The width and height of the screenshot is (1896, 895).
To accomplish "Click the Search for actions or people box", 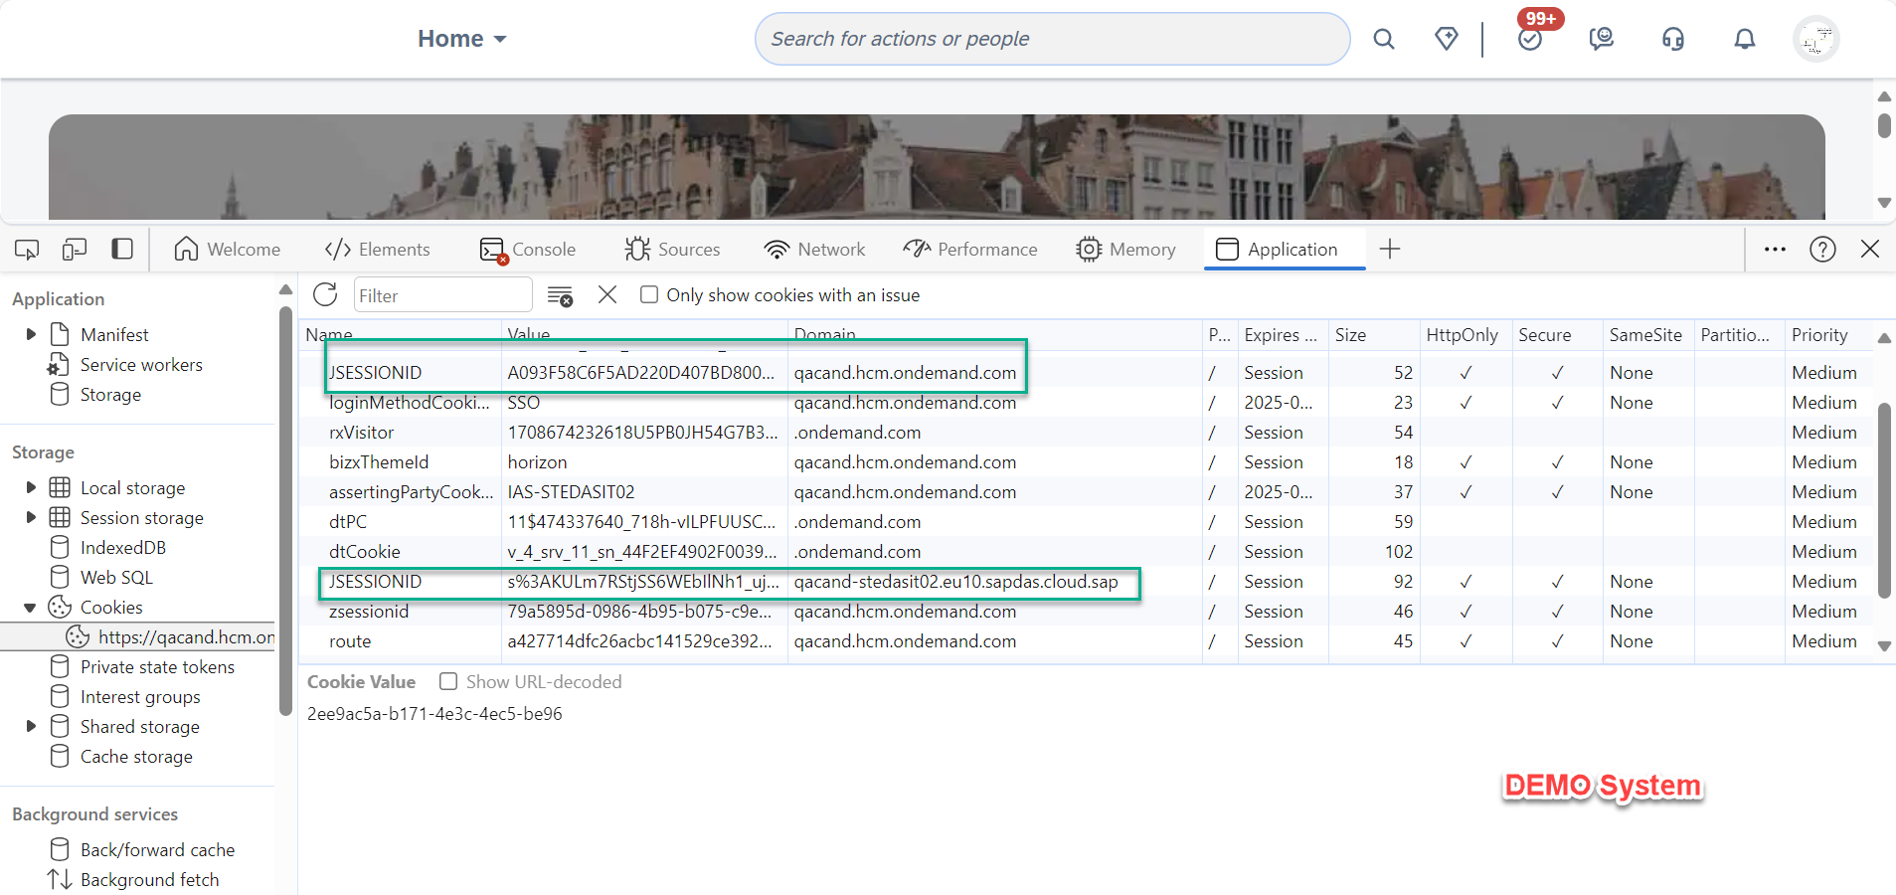I will tap(1052, 39).
